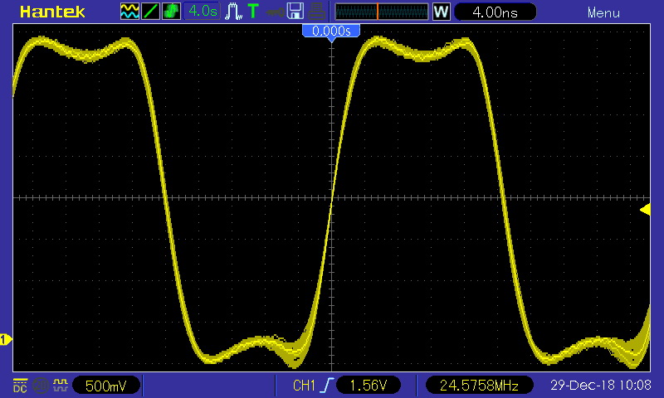Click the green T trigger status indicator

tap(253, 12)
